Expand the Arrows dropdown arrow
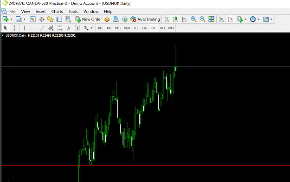This screenshot has height=182, width=290. click(x=91, y=28)
